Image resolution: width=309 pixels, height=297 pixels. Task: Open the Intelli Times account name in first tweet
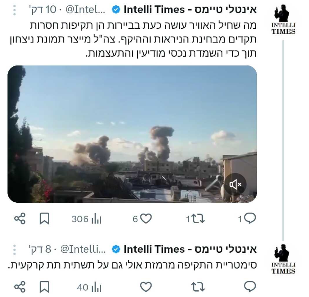[x=190, y=10]
